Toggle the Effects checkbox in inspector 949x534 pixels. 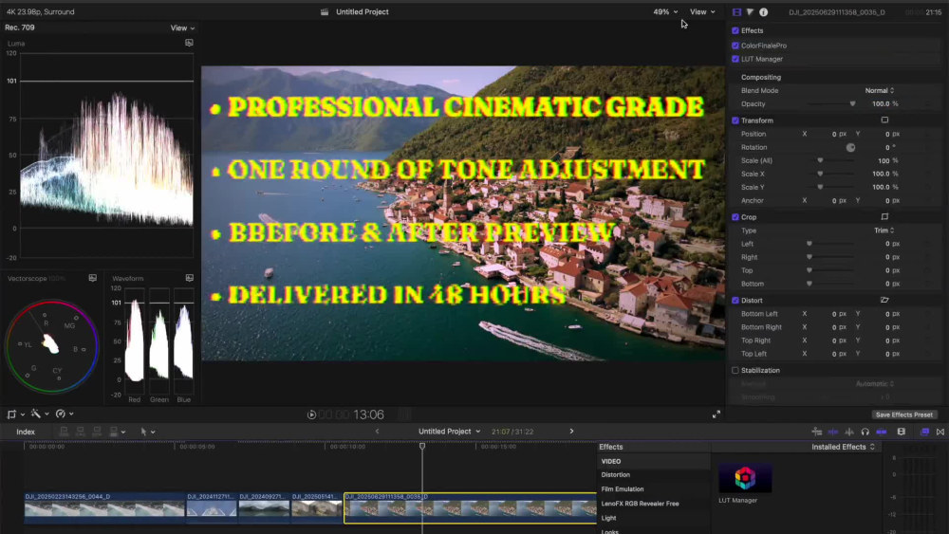point(735,31)
